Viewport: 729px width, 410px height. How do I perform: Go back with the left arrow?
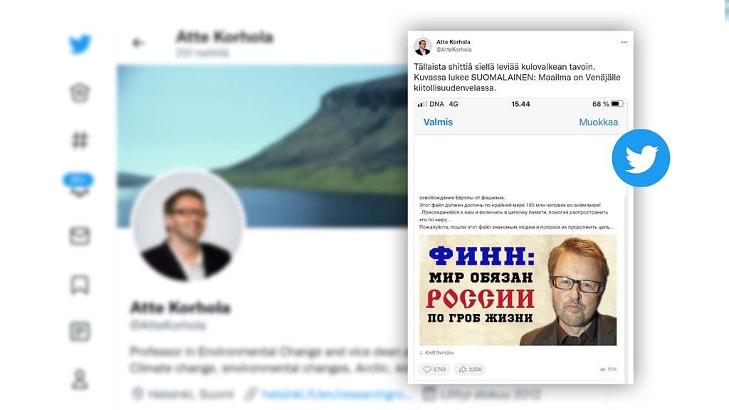(138, 43)
